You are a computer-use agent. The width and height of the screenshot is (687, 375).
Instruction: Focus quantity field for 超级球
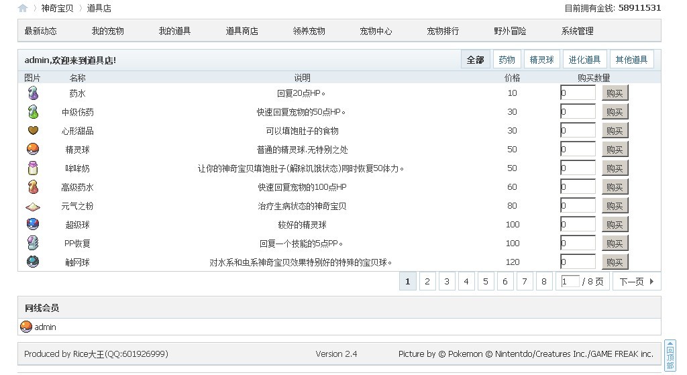pyautogui.click(x=578, y=225)
